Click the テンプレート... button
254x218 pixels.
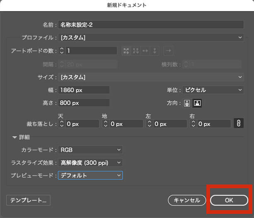(28, 200)
